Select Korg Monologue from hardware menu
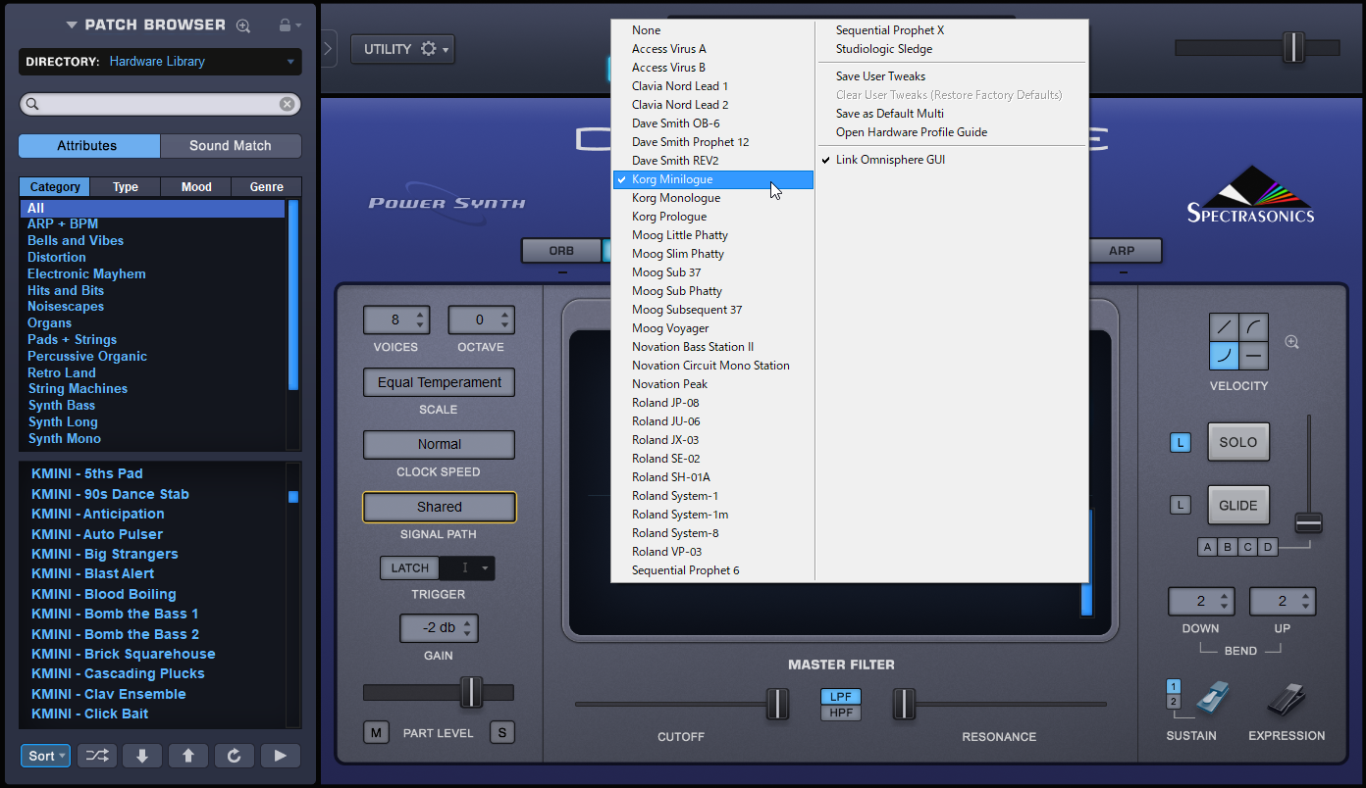1366x788 pixels. click(713, 198)
